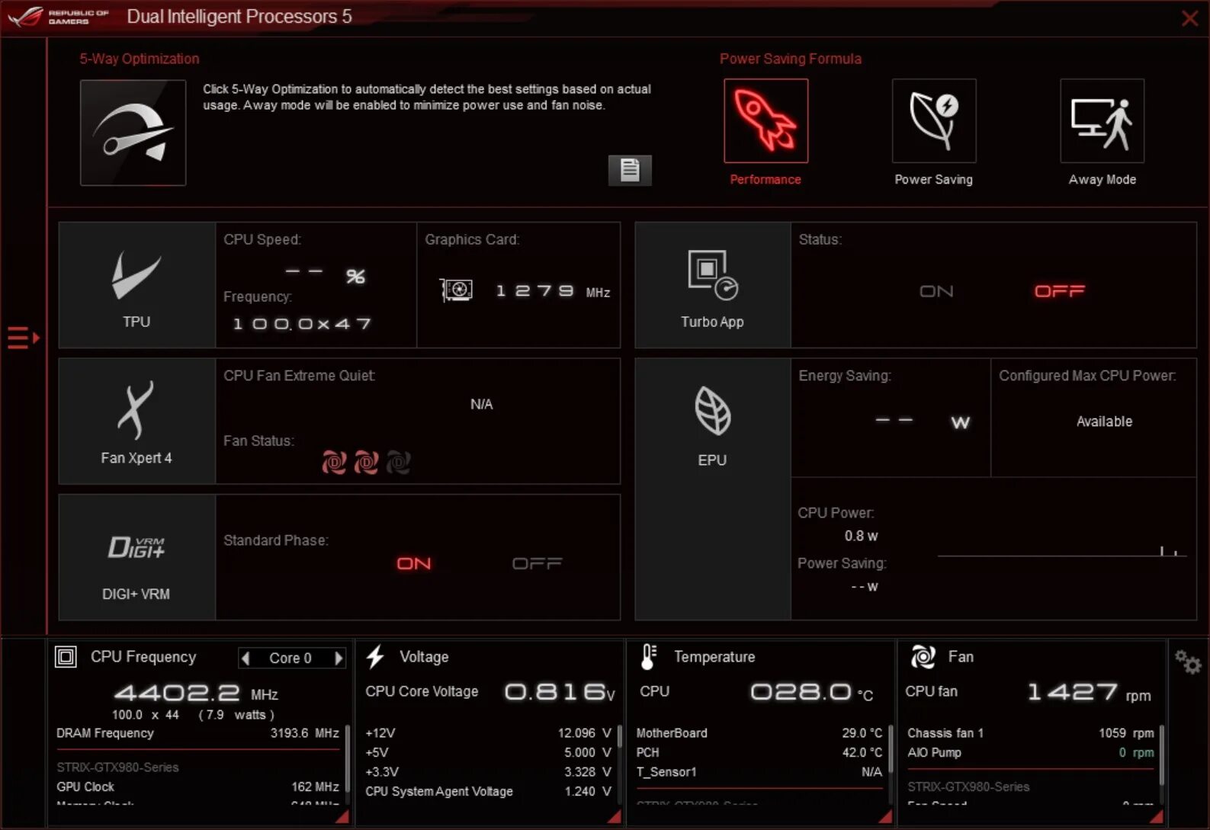
Task: Open the EPU panel
Action: (x=713, y=489)
